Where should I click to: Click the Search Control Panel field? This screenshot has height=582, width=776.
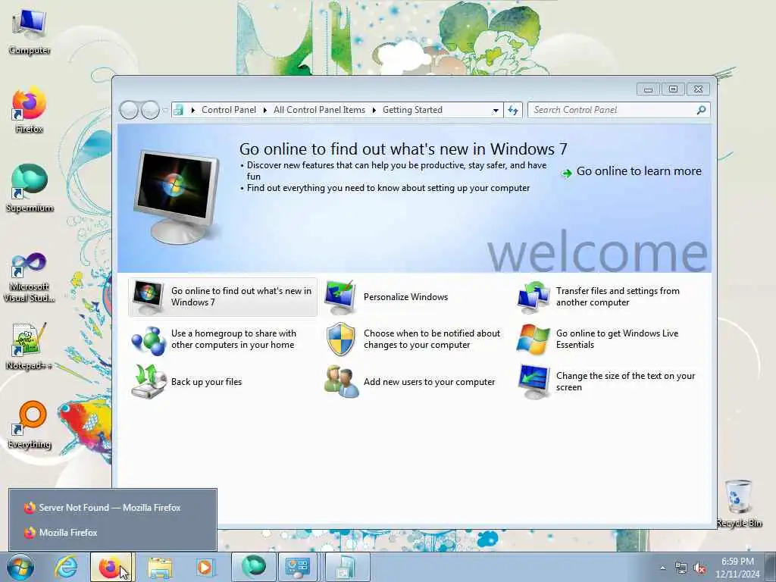point(618,110)
